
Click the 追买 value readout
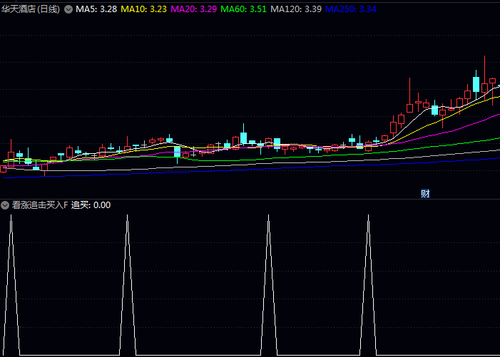tap(91, 205)
